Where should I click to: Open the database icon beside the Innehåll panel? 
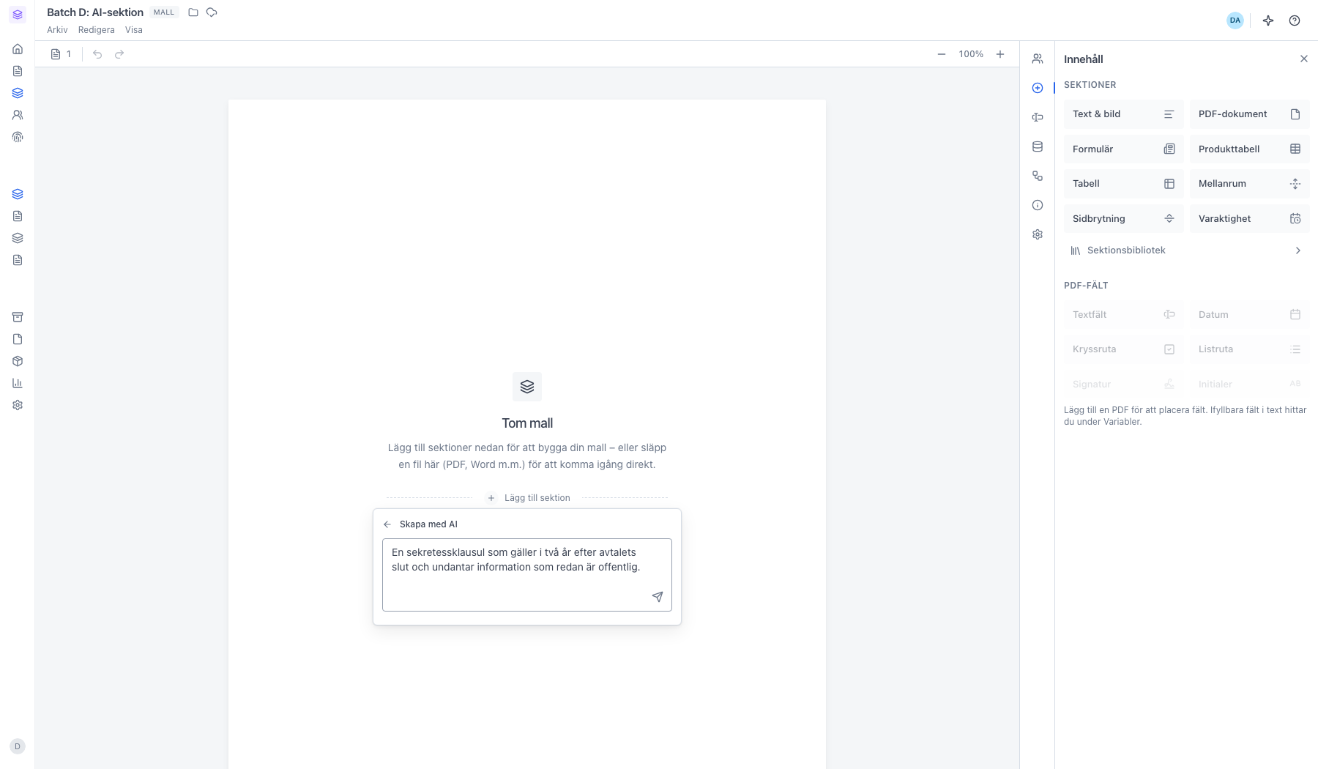coord(1038,146)
